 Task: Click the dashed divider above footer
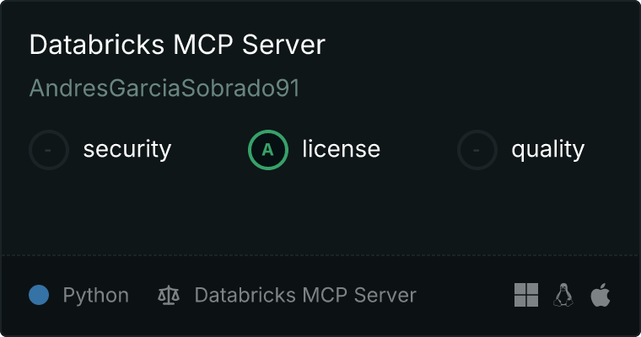[320, 255]
